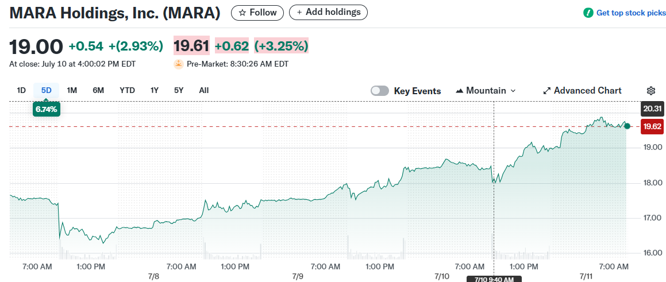
Task: Click the 7/9 date axis label
Action: click(298, 276)
